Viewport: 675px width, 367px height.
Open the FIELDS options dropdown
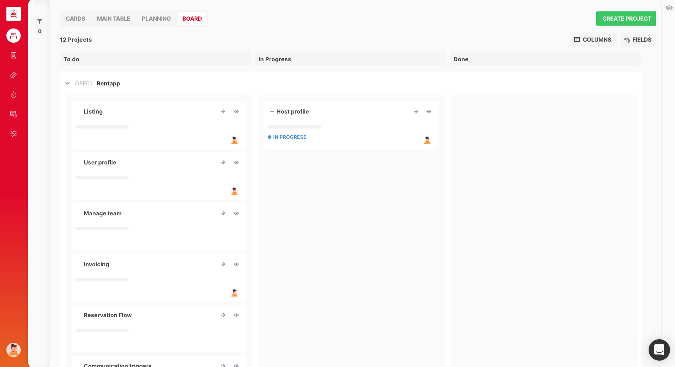click(x=638, y=40)
